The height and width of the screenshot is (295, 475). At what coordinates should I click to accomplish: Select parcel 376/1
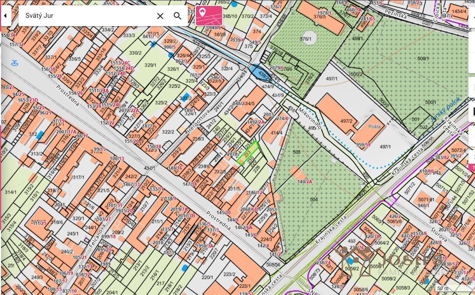(x=305, y=39)
